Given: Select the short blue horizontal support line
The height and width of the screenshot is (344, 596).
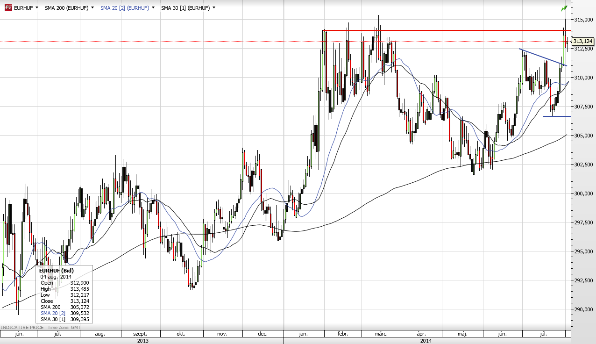Looking at the screenshot, I should [x=556, y=116].
